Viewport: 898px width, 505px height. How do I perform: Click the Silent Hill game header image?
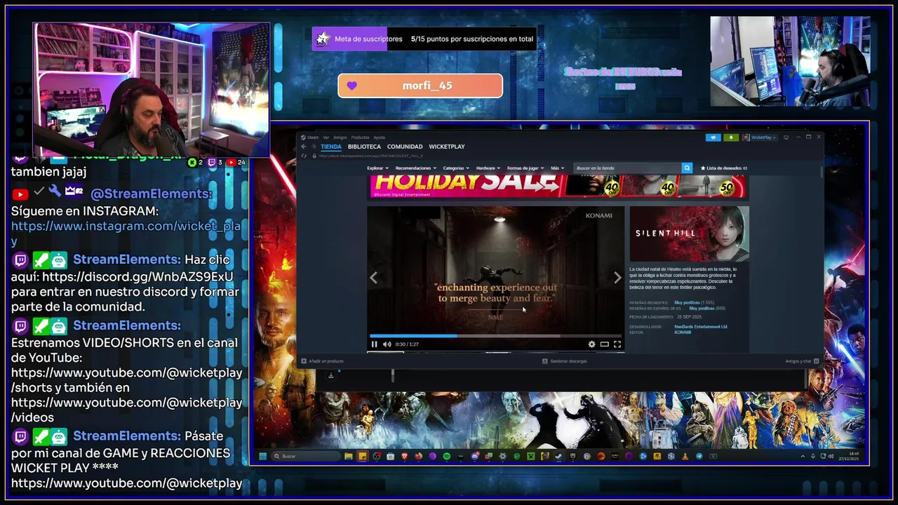pyautogui.click(x=689, y=234)
